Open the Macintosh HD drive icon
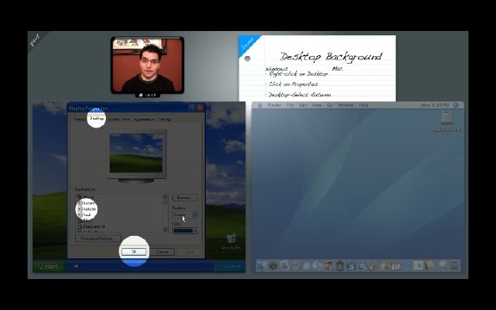 (x=447, y=121)
